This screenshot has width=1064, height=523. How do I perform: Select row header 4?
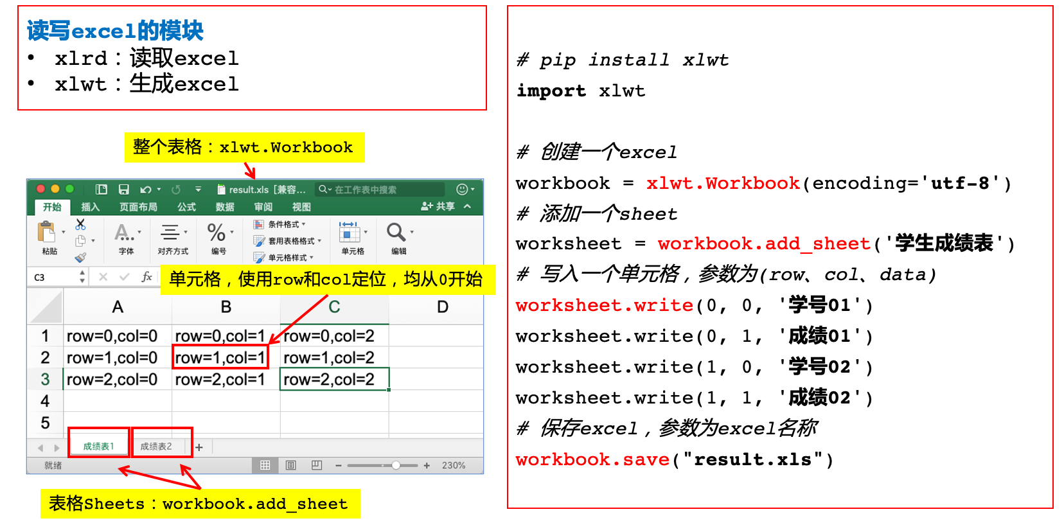45,402
